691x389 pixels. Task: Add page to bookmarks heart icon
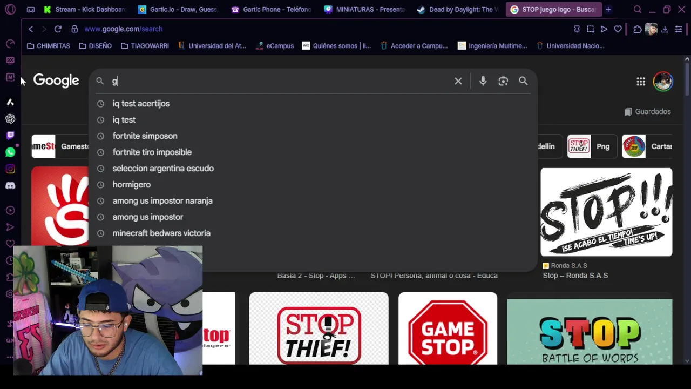pos(618,29)
